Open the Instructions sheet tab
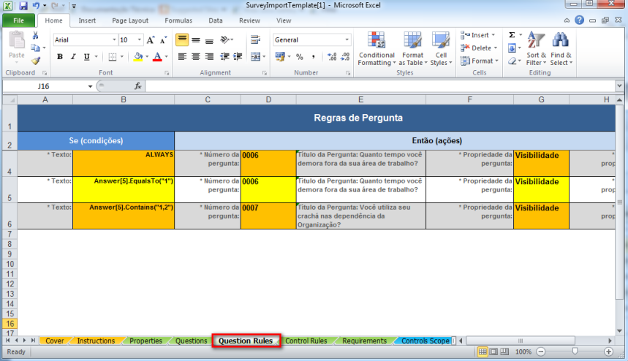Viewport: 628px width, 361px height. (96, 341)
